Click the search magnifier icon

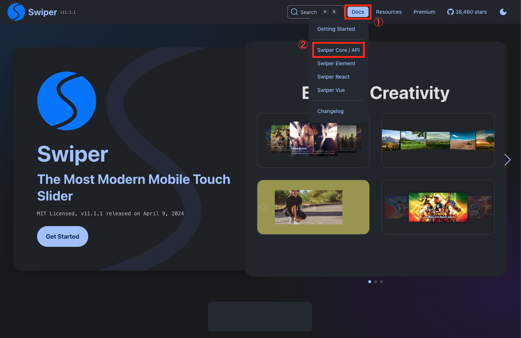[x=294, y=12]
